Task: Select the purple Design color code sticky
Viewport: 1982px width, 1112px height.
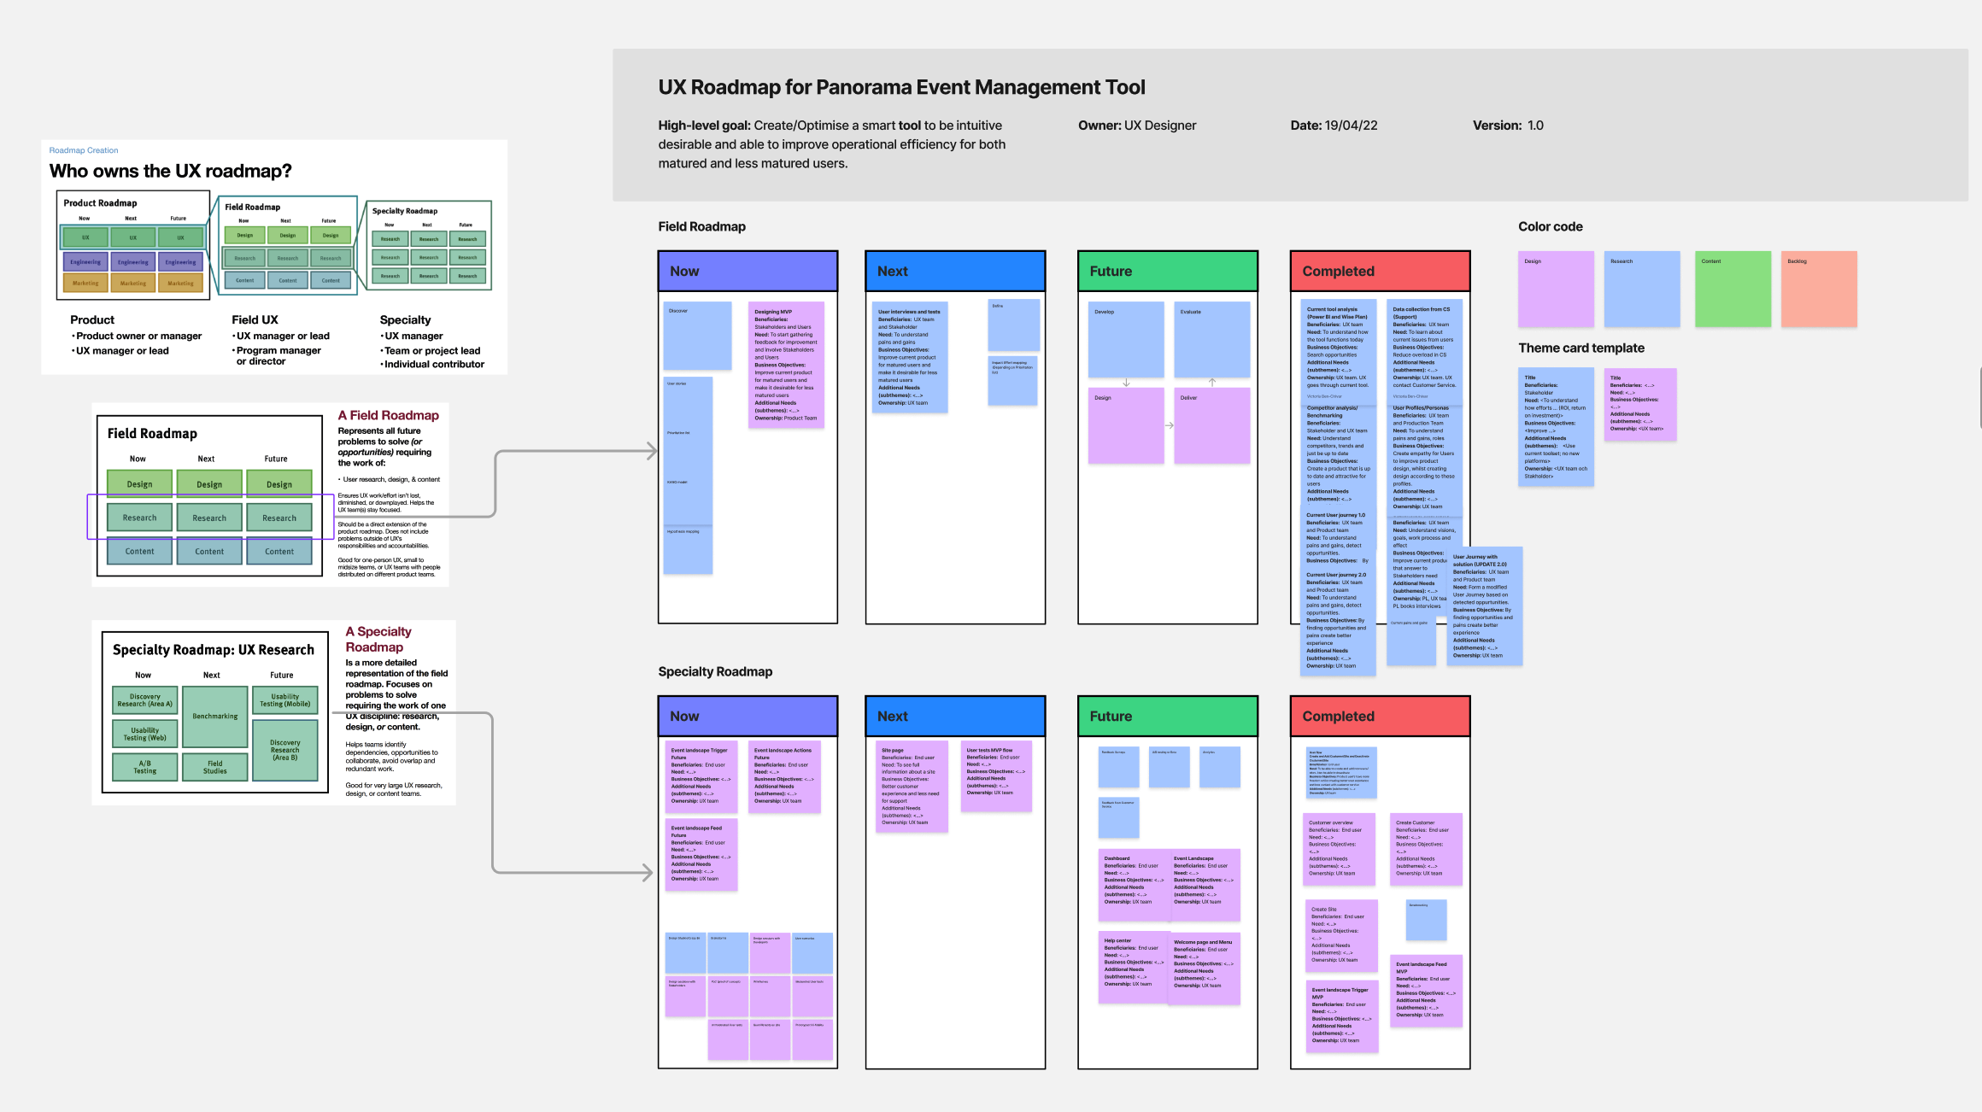Action: coord(1556,289)
